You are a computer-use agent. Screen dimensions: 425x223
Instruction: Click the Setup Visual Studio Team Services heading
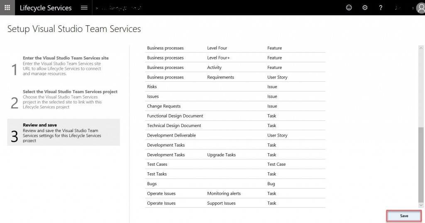click(74, 29)
